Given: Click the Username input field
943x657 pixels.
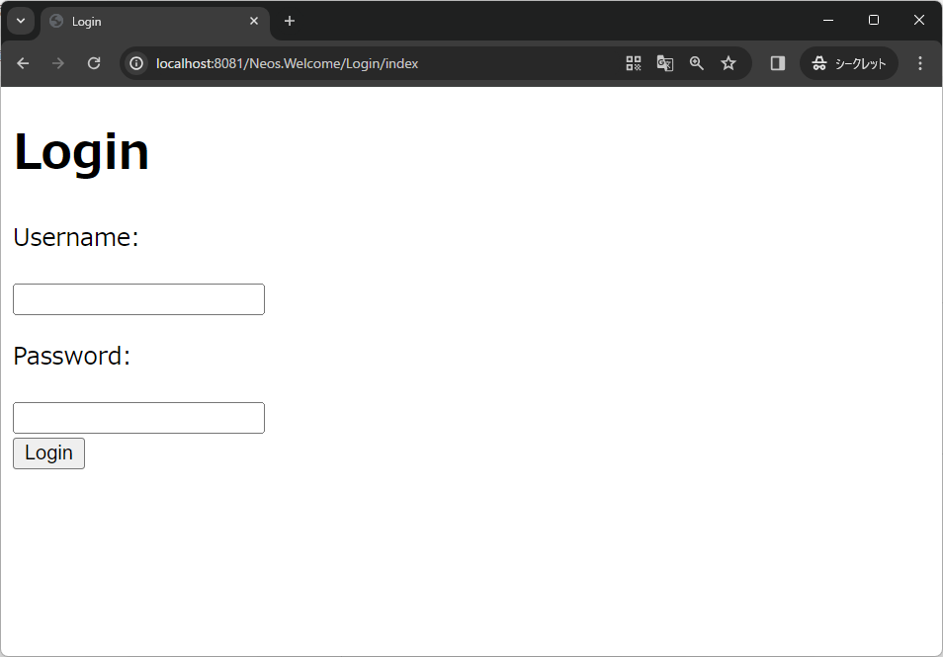Looking at the screenshot, I should [x=139, y=299].
